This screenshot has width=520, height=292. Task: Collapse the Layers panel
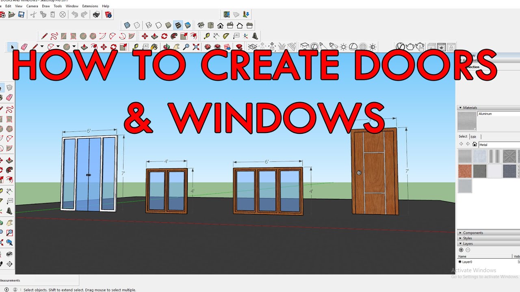tap(460, 244)
